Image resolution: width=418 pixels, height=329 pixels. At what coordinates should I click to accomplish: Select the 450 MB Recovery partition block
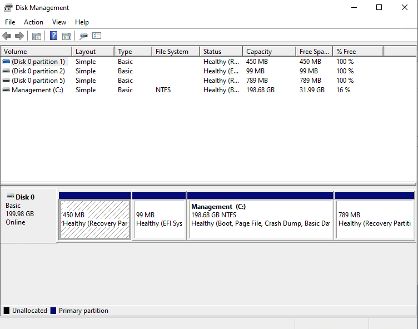click(x=95, y=219)
